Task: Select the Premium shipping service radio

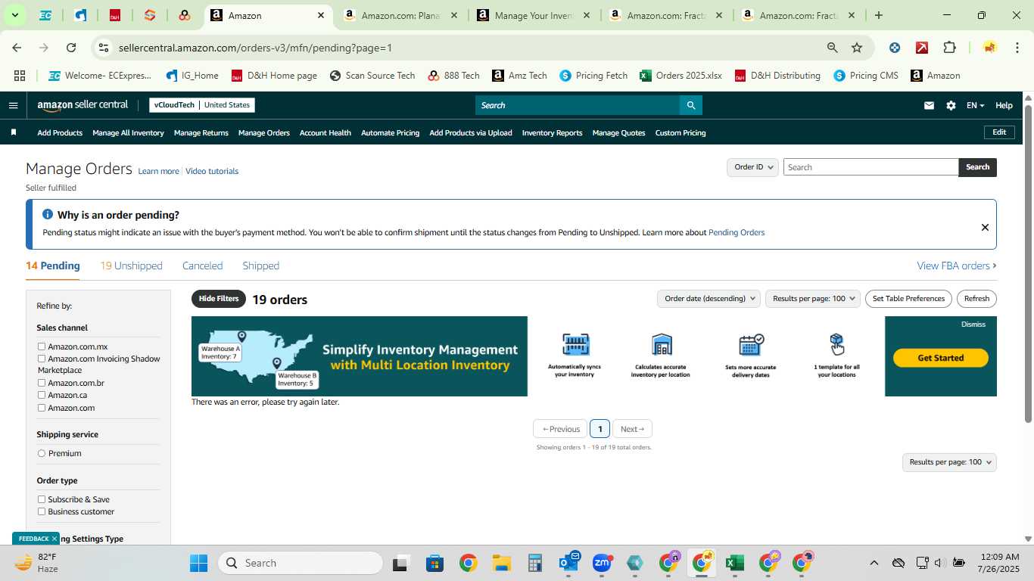Action: click(x=42, y=453)
